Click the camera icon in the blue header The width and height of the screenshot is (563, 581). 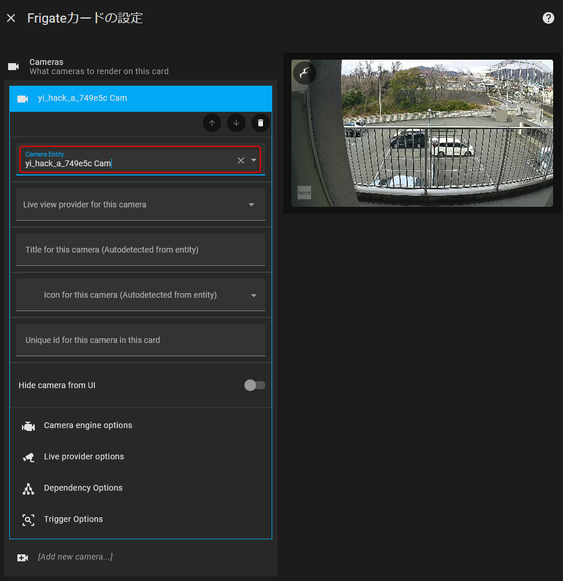[23, 99]
